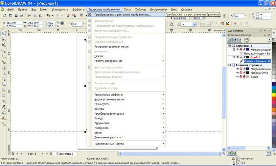Open the Нет outline width dropdown
Screen dimensions: 276x166
point(194,24)
